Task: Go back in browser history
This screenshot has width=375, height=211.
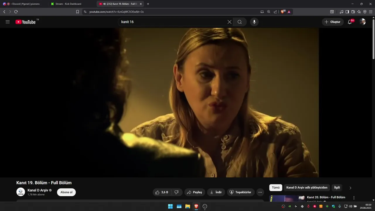Action: (4, 12)
